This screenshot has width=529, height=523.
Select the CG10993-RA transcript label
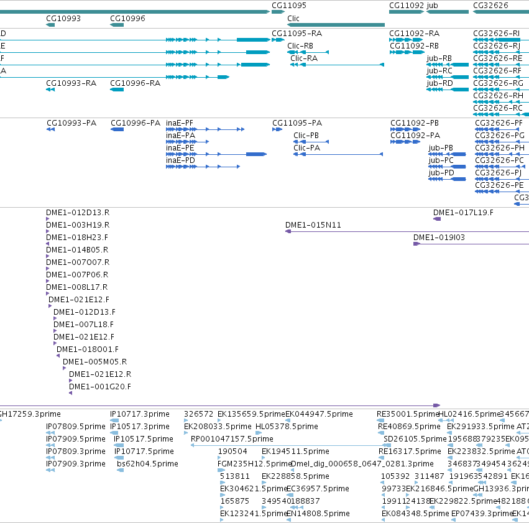coord(71,83)
